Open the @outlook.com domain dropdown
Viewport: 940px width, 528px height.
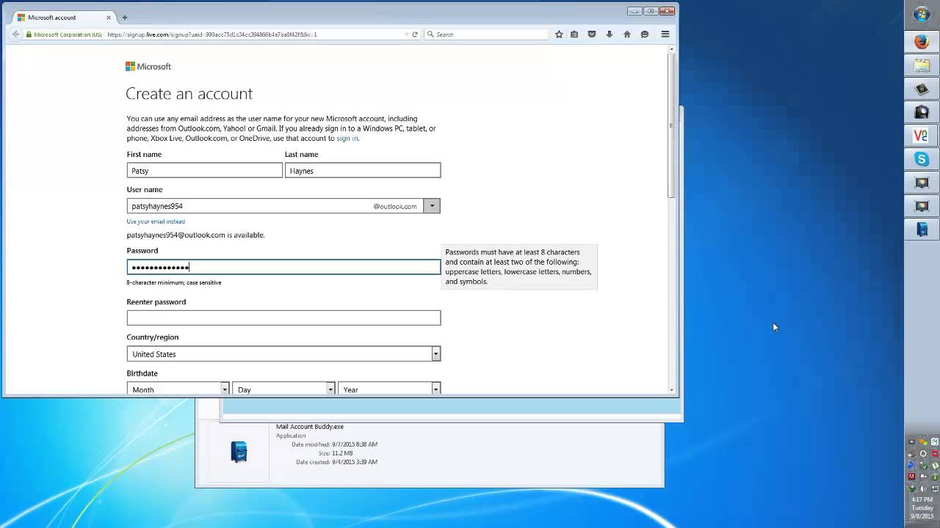point(432,206)
